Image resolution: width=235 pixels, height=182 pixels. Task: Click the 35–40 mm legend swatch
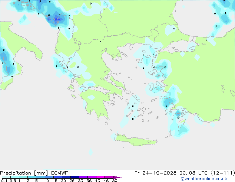point(92,177)
